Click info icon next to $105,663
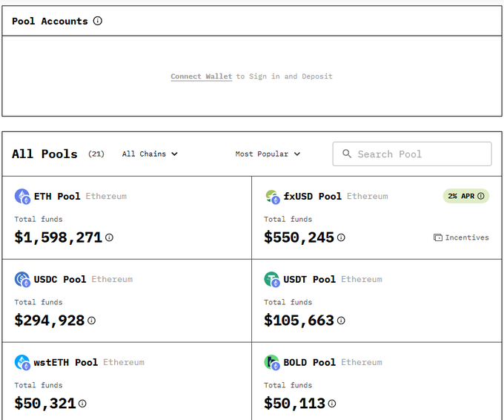This screenshot has height=420, width=504. coord(341,321)
